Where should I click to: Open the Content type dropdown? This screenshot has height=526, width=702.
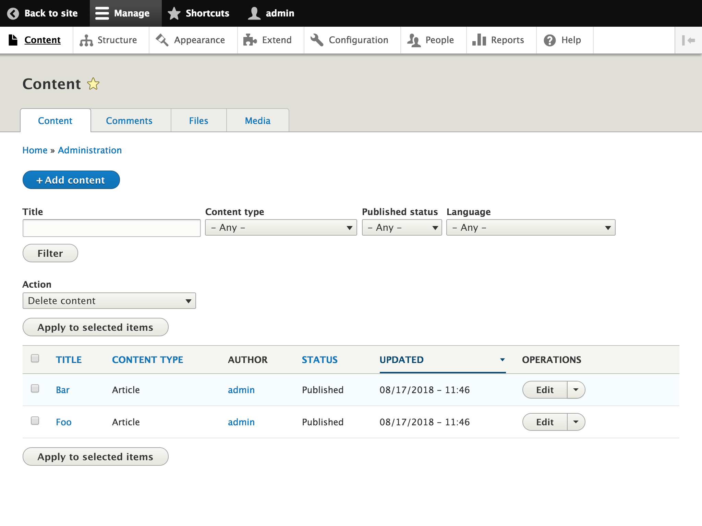pyautogui.click(x=281, y=227)
